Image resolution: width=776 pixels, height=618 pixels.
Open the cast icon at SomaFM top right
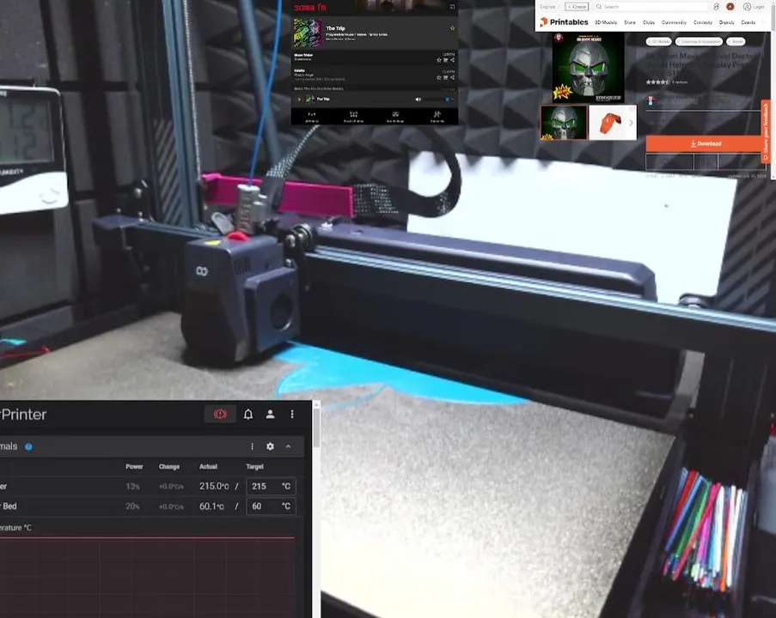pyautogui.click(x=452, y=7)
